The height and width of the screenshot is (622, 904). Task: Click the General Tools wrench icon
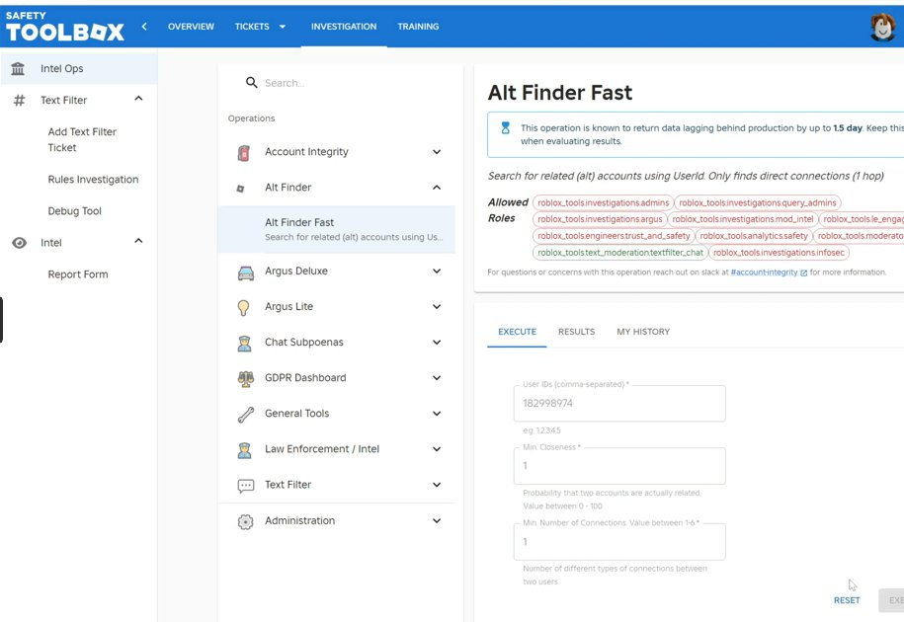coord(246,414)
